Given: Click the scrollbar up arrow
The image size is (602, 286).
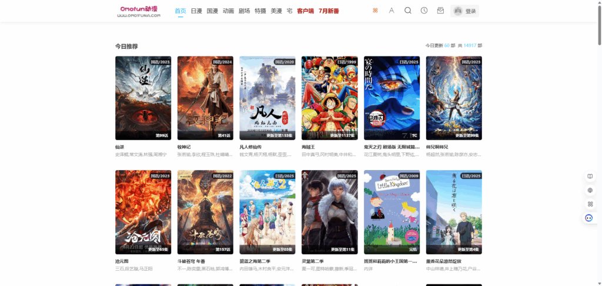Looking at the screenshot, I should (x=599, y=3).
